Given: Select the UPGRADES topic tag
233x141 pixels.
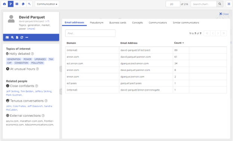Looking at the screenshot, I should click(x=40, y=59).
